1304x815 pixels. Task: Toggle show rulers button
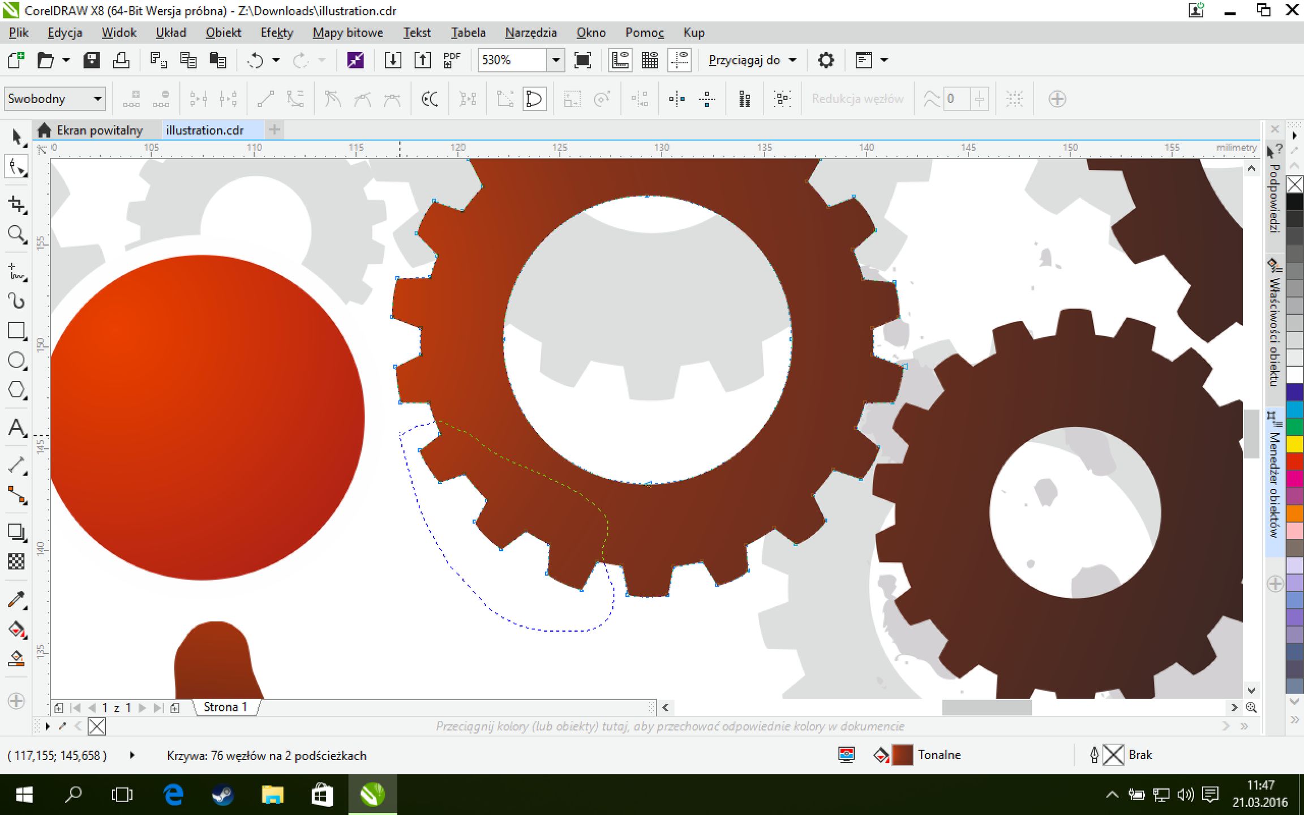coord(620,60)
